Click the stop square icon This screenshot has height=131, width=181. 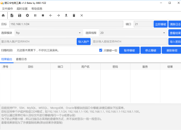[x=43, y=15]
